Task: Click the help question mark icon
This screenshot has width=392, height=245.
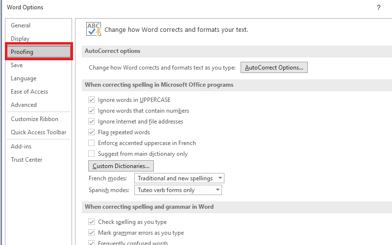Action: pos(378,7)
